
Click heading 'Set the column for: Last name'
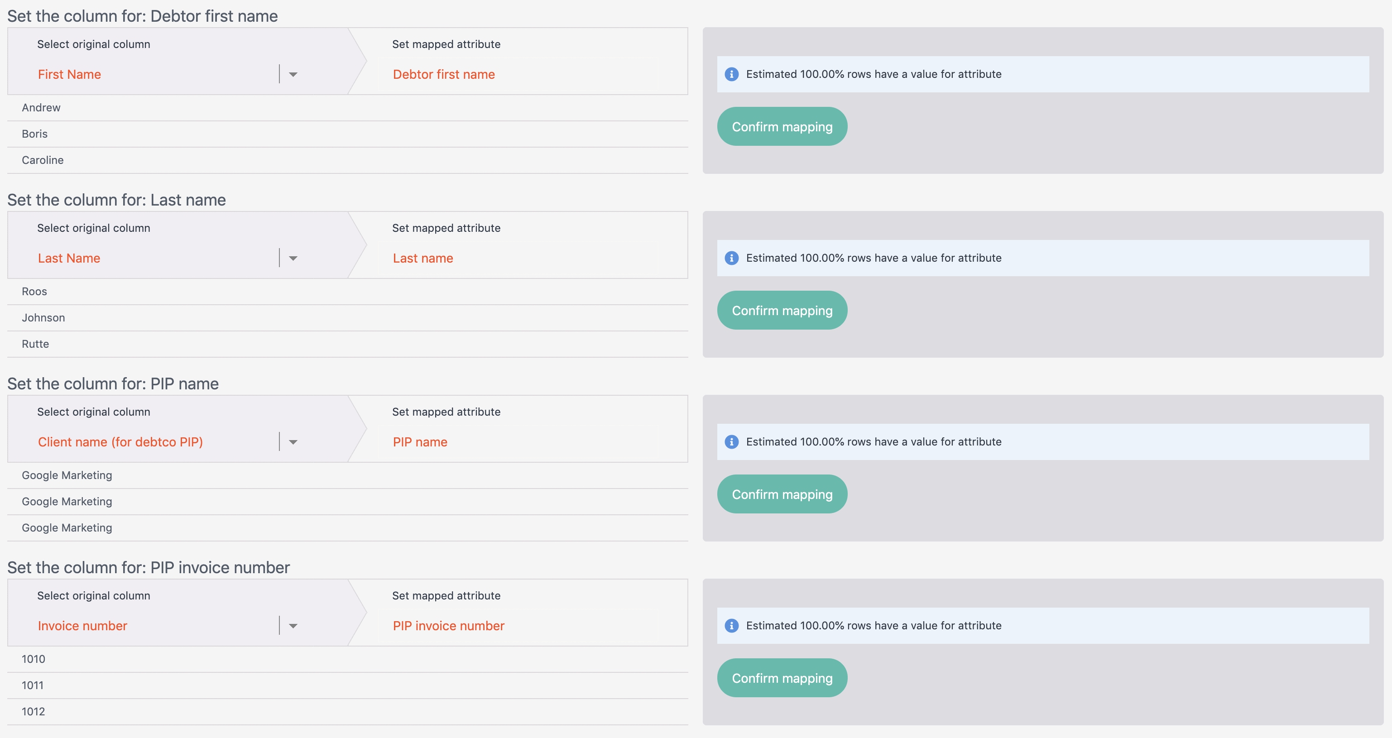point(117,200)
